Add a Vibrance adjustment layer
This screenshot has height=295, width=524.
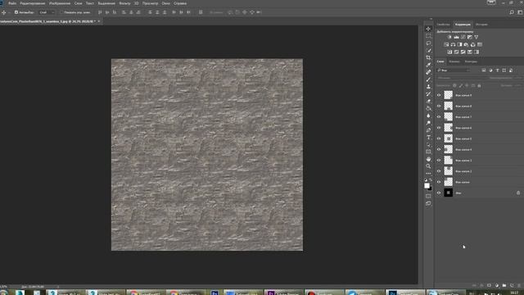click(477, 37)
